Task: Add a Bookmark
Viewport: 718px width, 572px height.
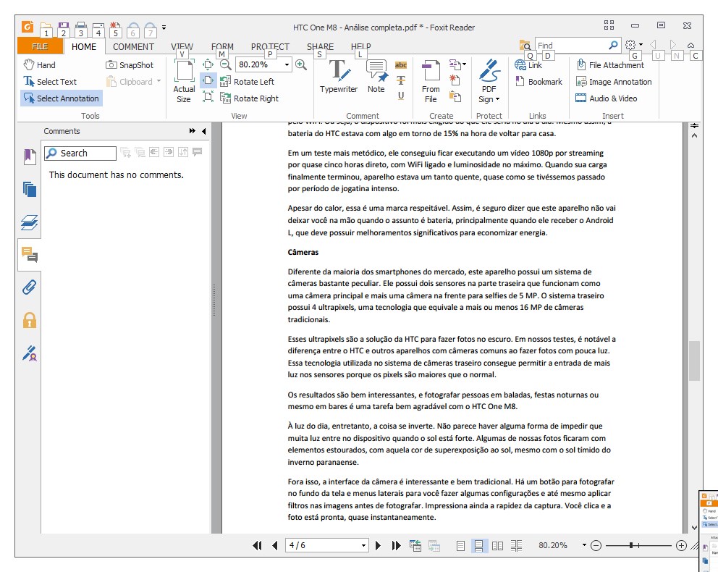Action: click(x=538, y=82)
